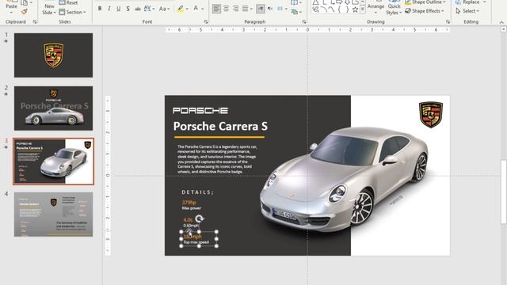Viewport: 507px width, 285px height.
Task: Click the 'Top max speed' label
Action: pos(196,242)
